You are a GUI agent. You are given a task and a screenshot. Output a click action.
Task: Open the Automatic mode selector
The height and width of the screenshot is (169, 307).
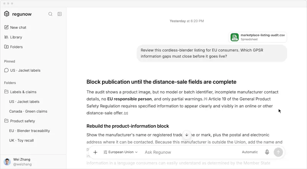pos(250,152)
